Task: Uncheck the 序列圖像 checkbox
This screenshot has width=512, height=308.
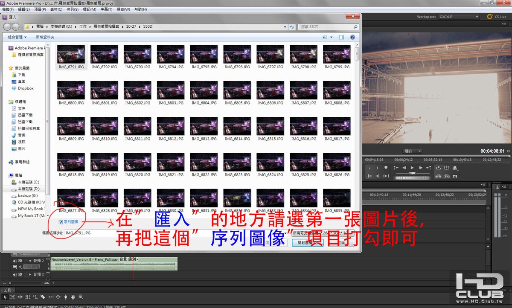Action: click(61, 222)
